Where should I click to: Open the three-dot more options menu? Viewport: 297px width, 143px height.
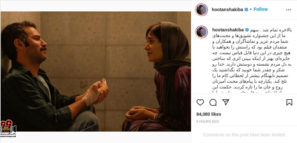[x=289, y=10]
